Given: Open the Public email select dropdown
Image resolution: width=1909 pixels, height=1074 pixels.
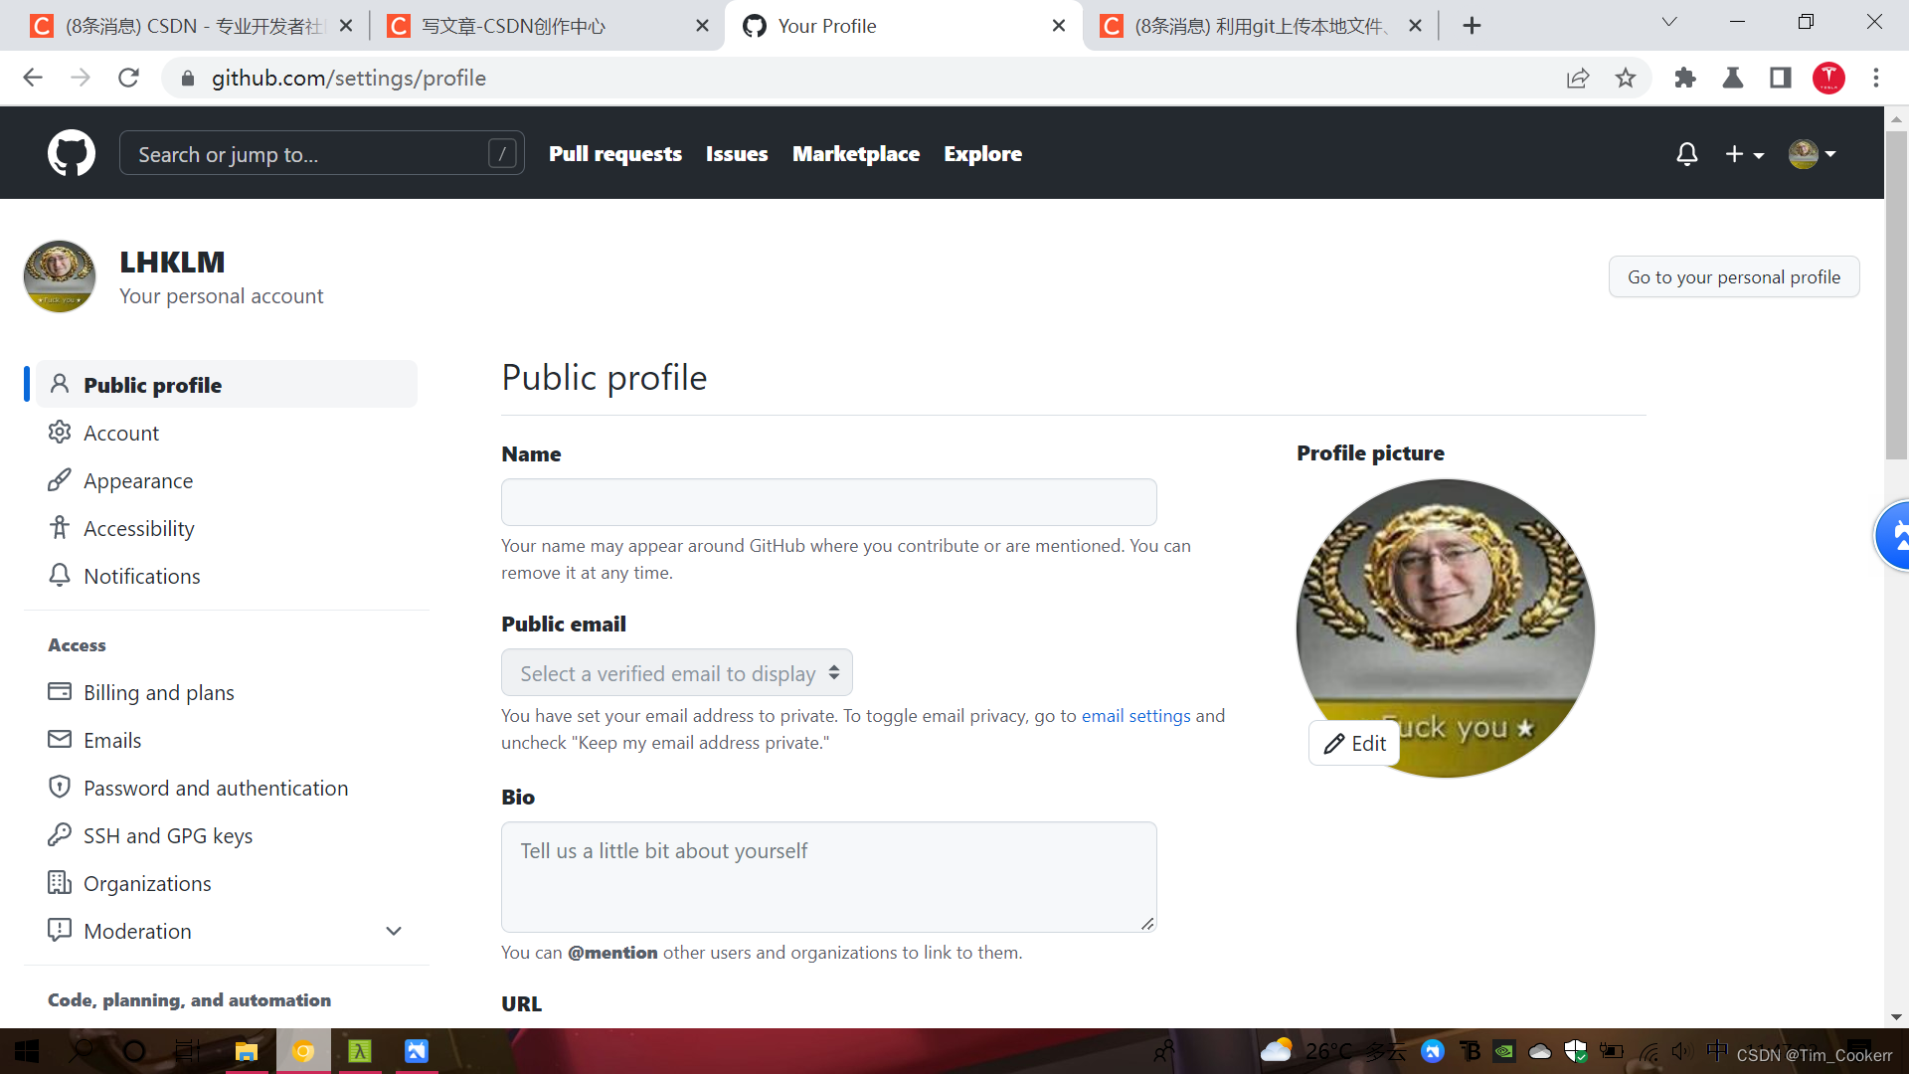Looking at the screenshot, I should (677, 673).
